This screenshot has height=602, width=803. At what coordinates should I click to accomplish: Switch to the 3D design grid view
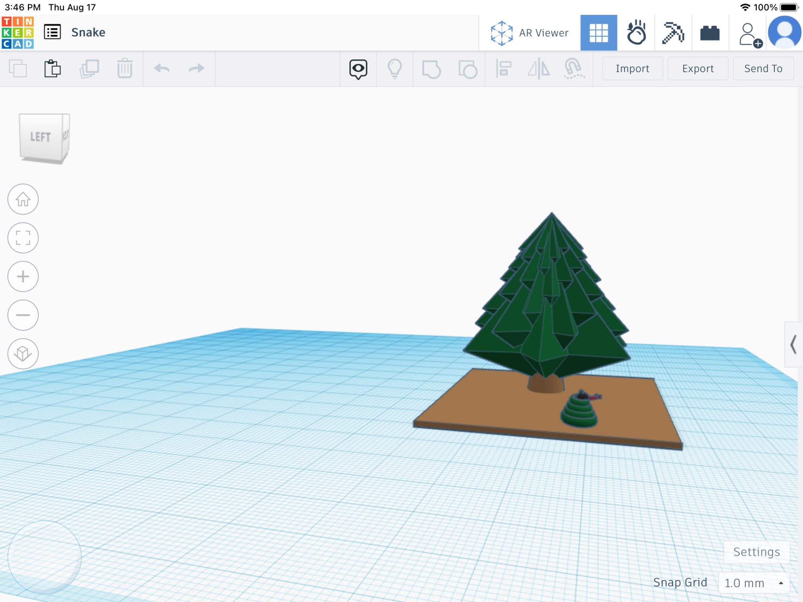click(598, 33)
